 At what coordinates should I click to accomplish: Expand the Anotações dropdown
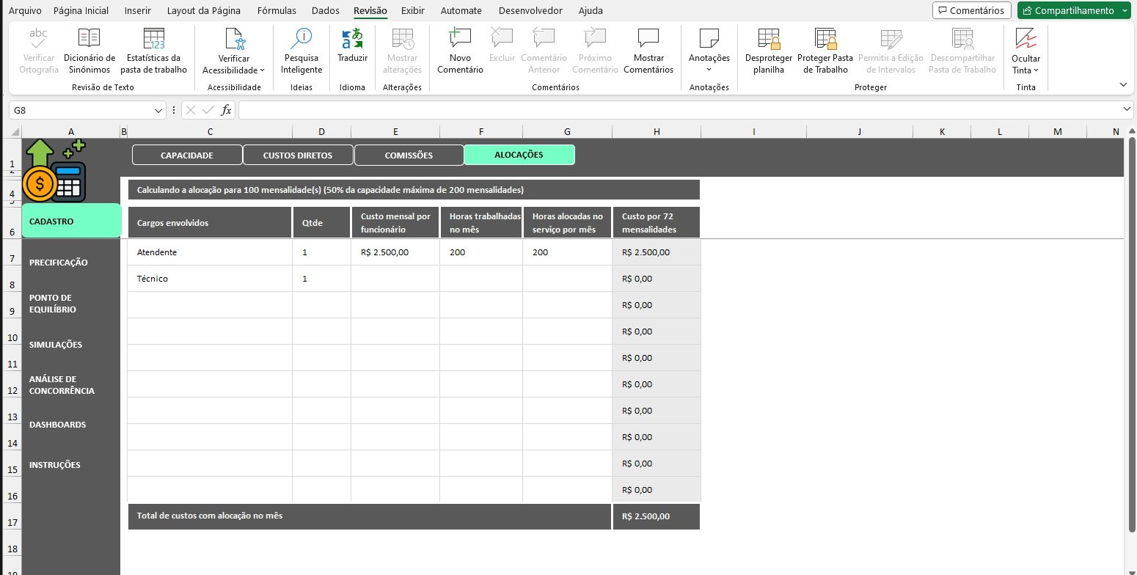(x=709, y=69)
